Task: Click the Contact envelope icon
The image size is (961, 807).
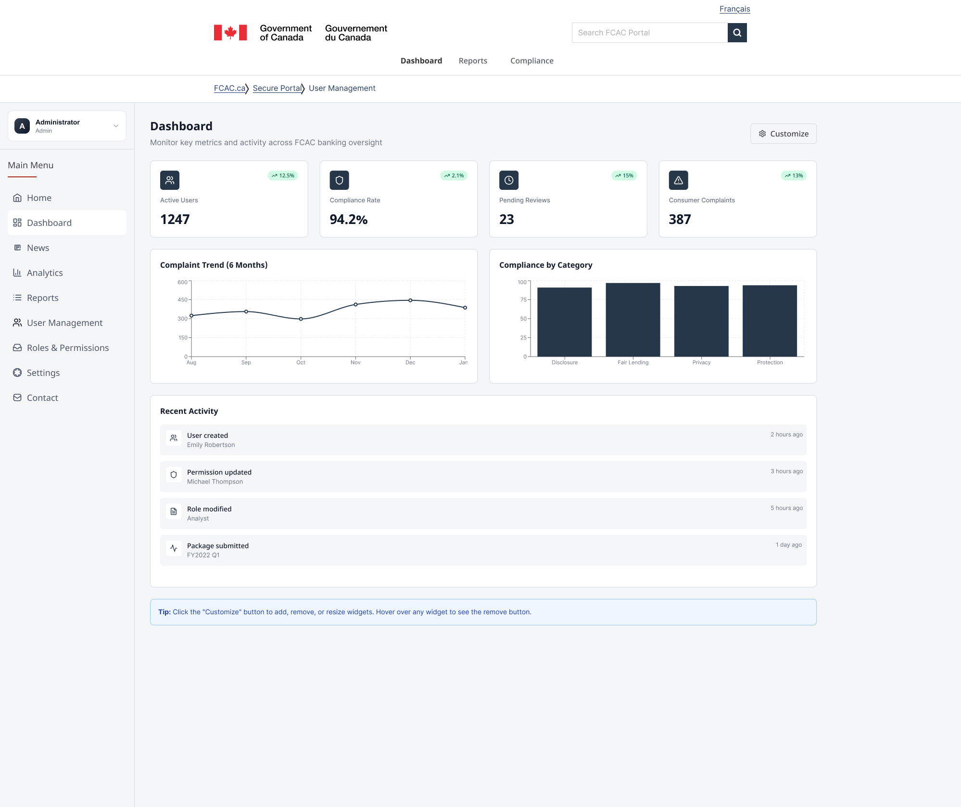Action: click(x=17, y=397)
